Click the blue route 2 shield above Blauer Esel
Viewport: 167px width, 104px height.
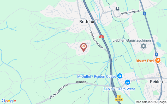tap(156, 54)
